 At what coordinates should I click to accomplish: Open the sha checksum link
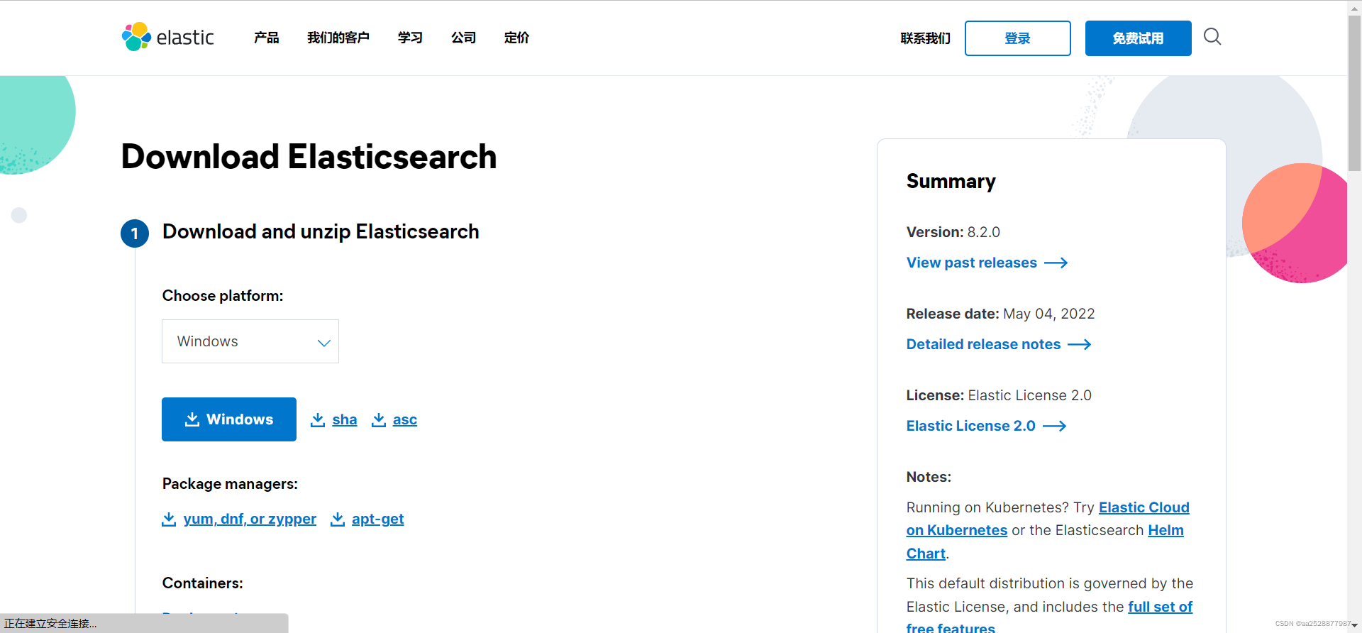(x=345, y=419)
